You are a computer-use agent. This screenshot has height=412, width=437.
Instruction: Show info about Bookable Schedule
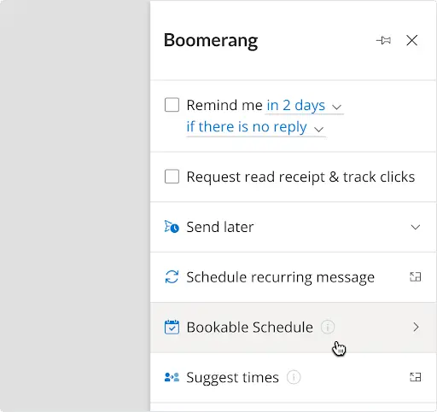(328, 327)
